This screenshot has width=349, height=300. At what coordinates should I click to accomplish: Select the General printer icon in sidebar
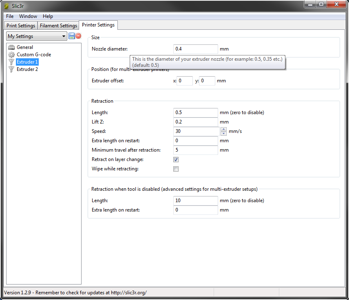[x=11, y=47]
